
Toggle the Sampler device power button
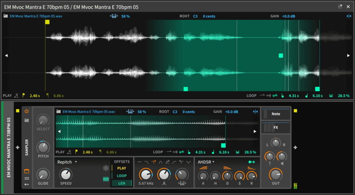coord(26,111)
